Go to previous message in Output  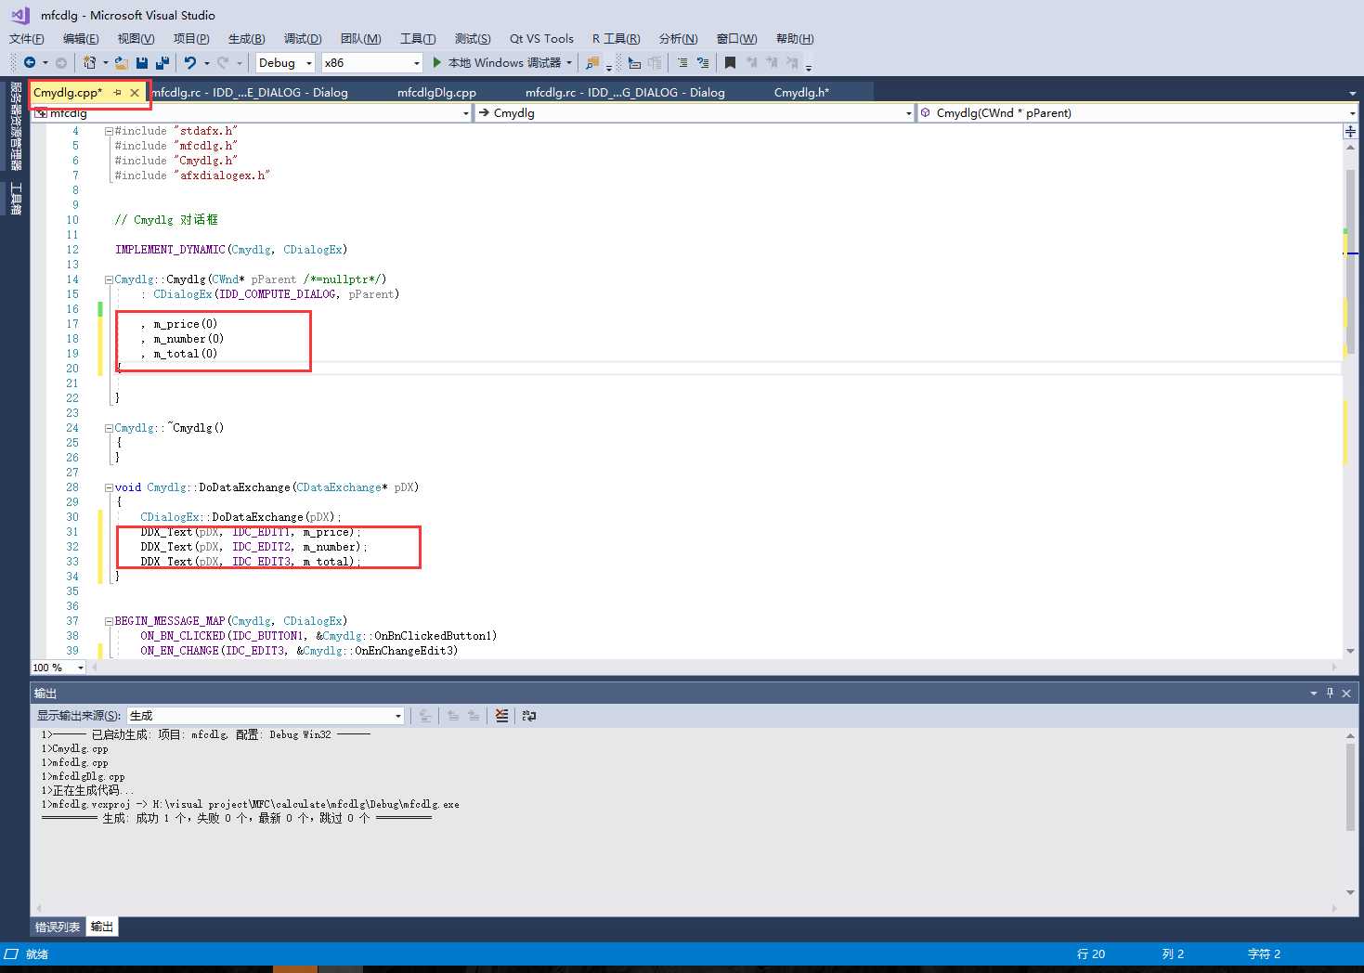pos(453,716)
